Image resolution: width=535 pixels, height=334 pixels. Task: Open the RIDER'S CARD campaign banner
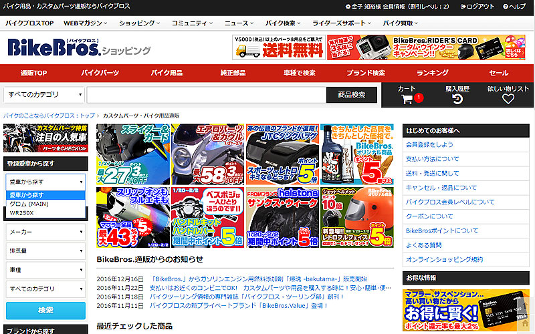click(x=426, y=47)
